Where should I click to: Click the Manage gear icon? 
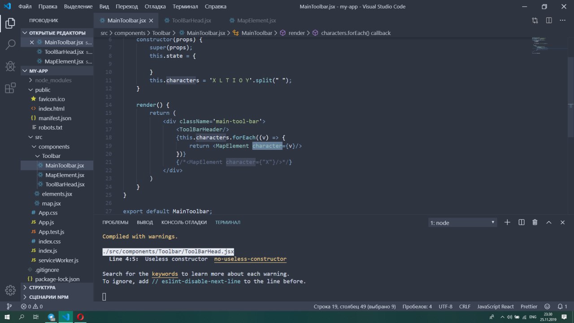click(10, 289)
